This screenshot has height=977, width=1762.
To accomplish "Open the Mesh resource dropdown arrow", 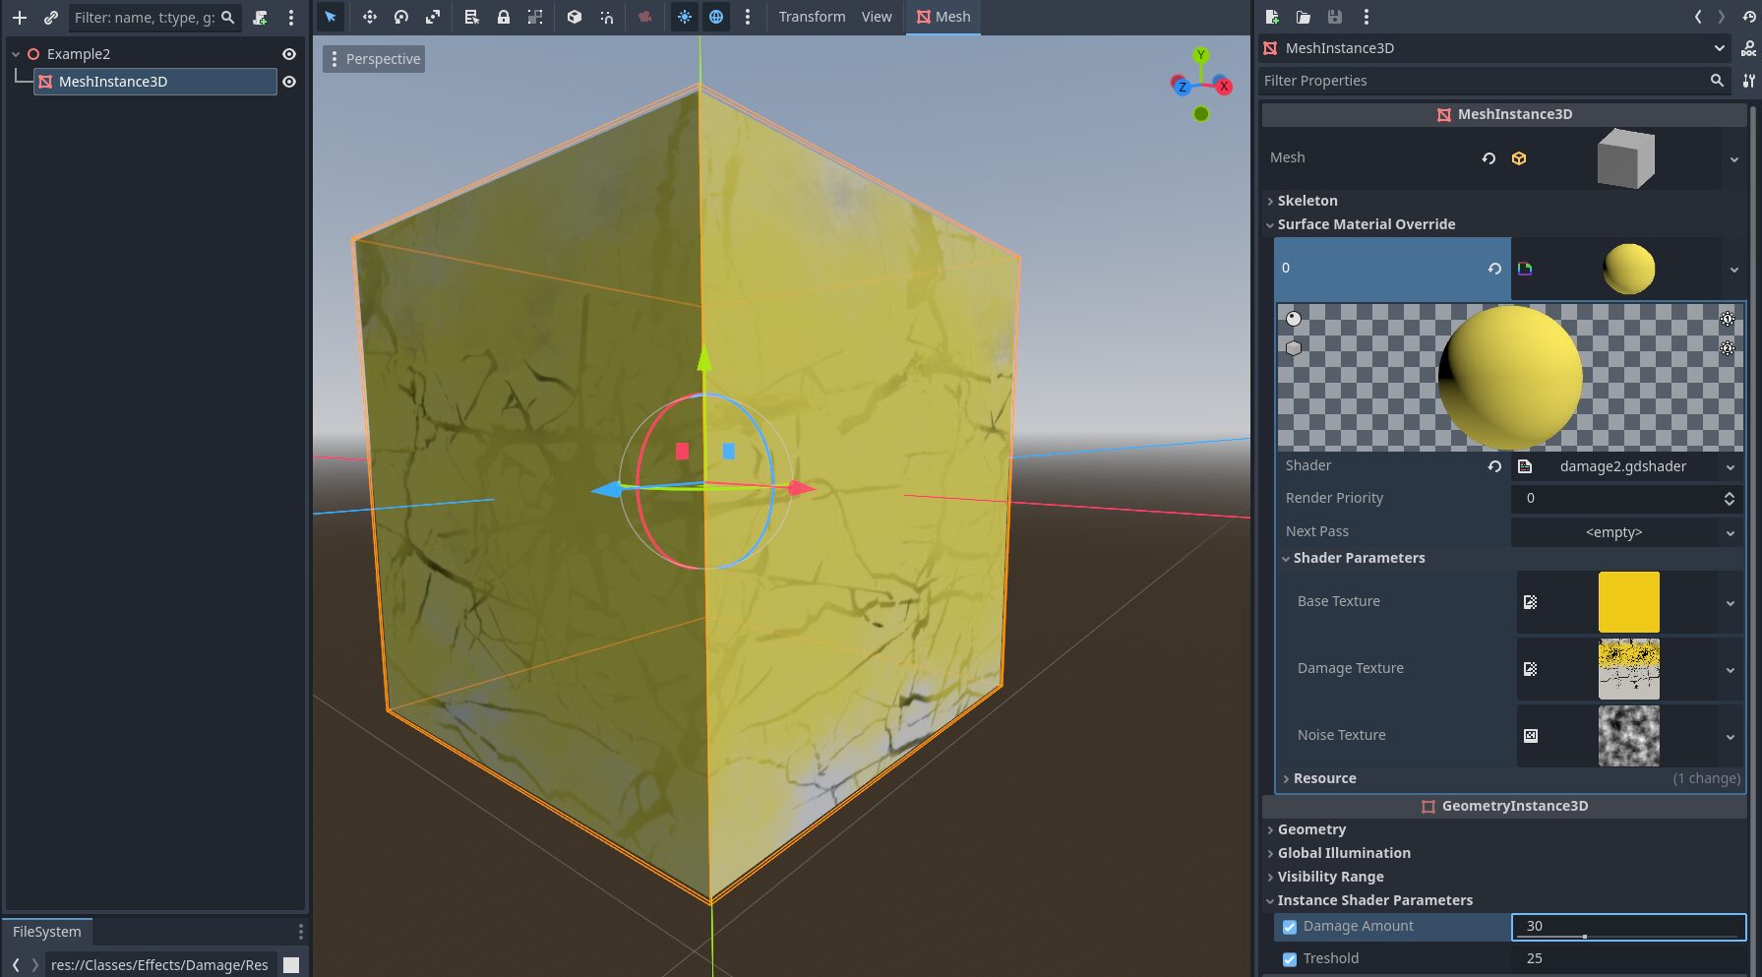I will click(x=1734, y=158).
